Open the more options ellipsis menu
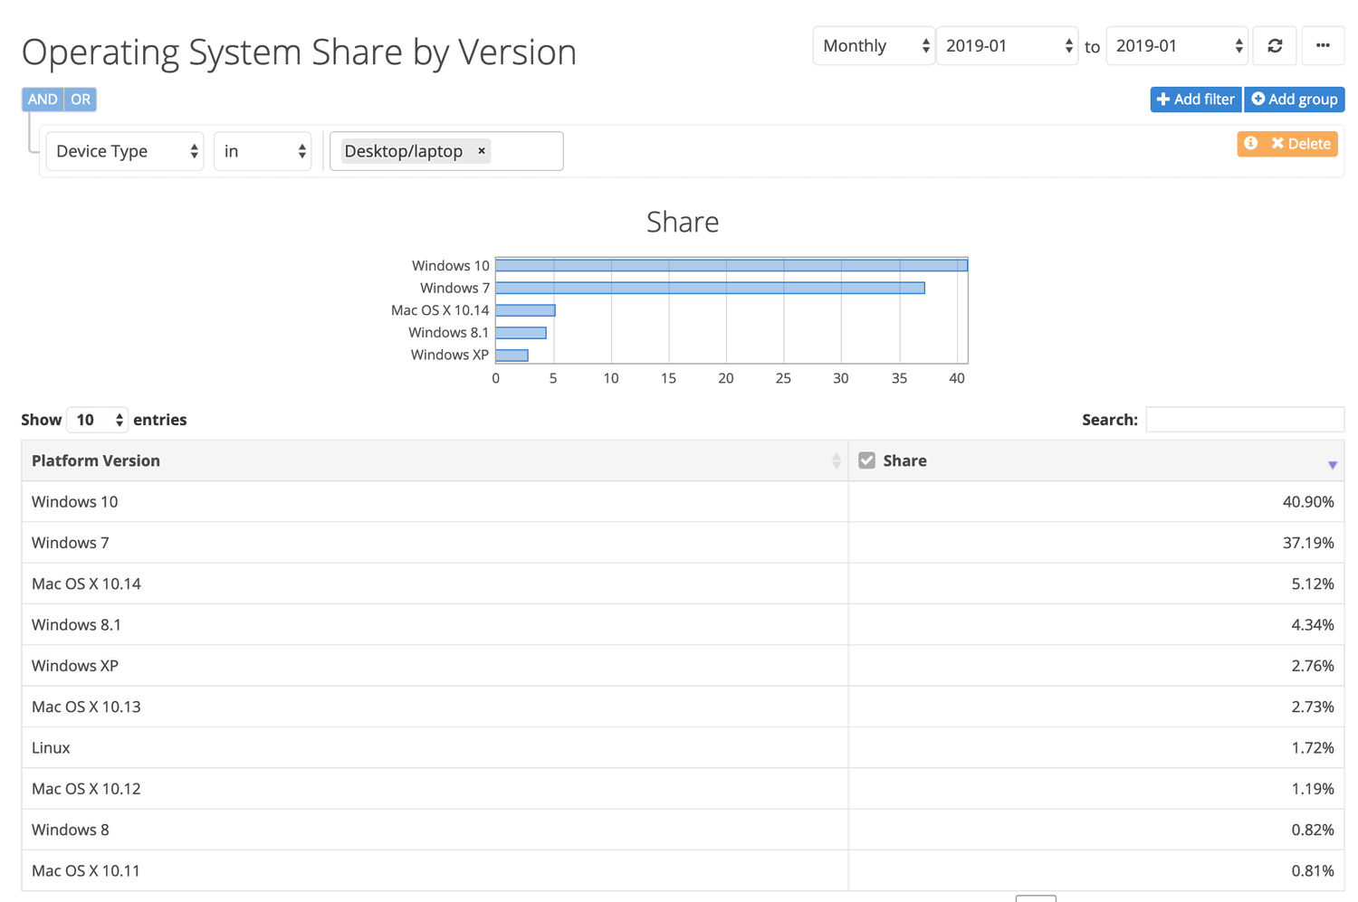The height and width of the screenshot is (902, 1358). [1323, 45]
